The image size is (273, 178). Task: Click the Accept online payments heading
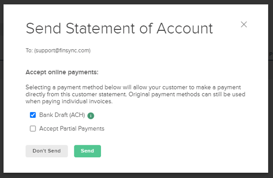(62, 72)
